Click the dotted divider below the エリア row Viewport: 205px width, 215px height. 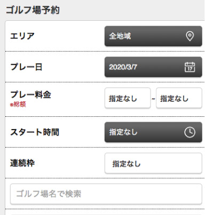[x=105, y=51]
